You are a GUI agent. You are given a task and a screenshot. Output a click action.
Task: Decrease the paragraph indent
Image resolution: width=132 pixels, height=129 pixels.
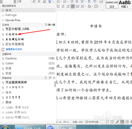[72, 1]
